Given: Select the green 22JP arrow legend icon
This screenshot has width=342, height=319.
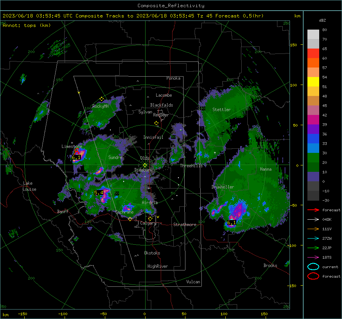Looking at the screenshot, I should (x=313, y=248).
